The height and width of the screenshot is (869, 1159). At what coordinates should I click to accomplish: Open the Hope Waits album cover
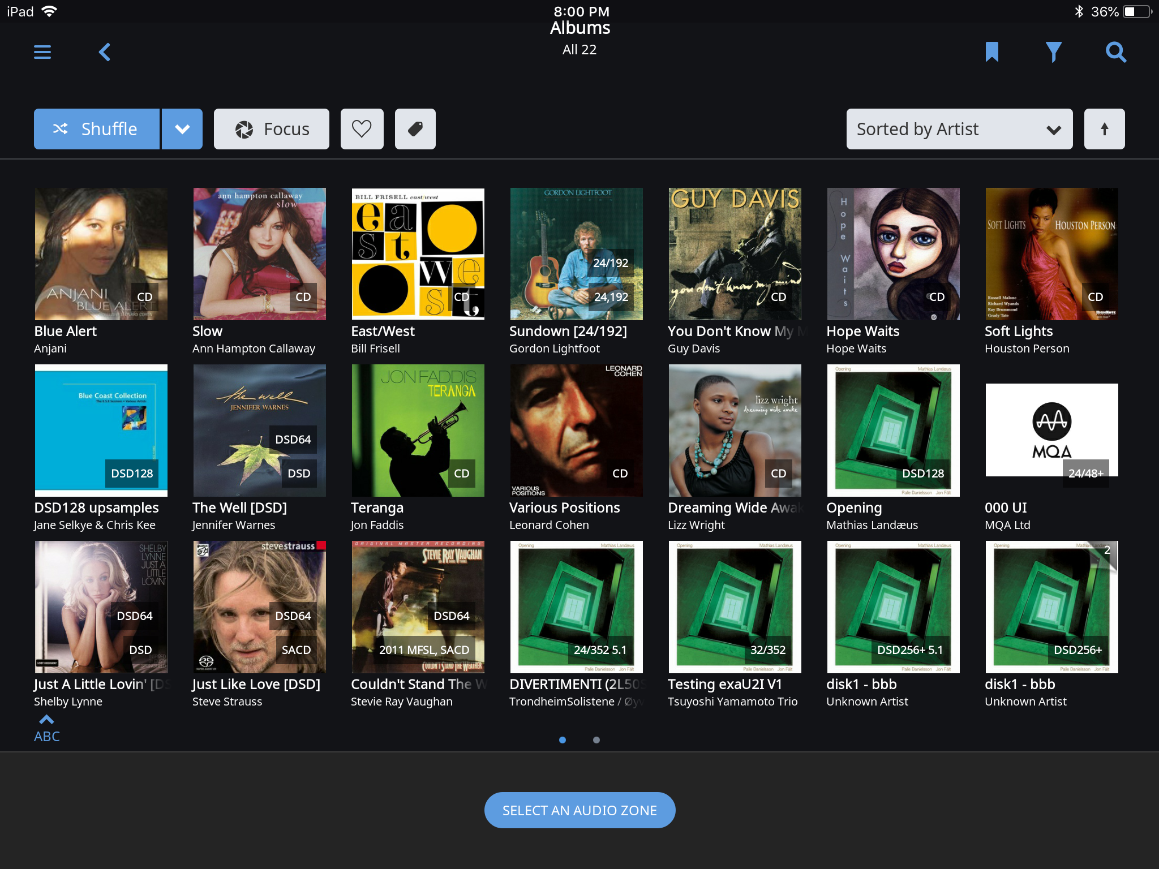pos(894,254)
